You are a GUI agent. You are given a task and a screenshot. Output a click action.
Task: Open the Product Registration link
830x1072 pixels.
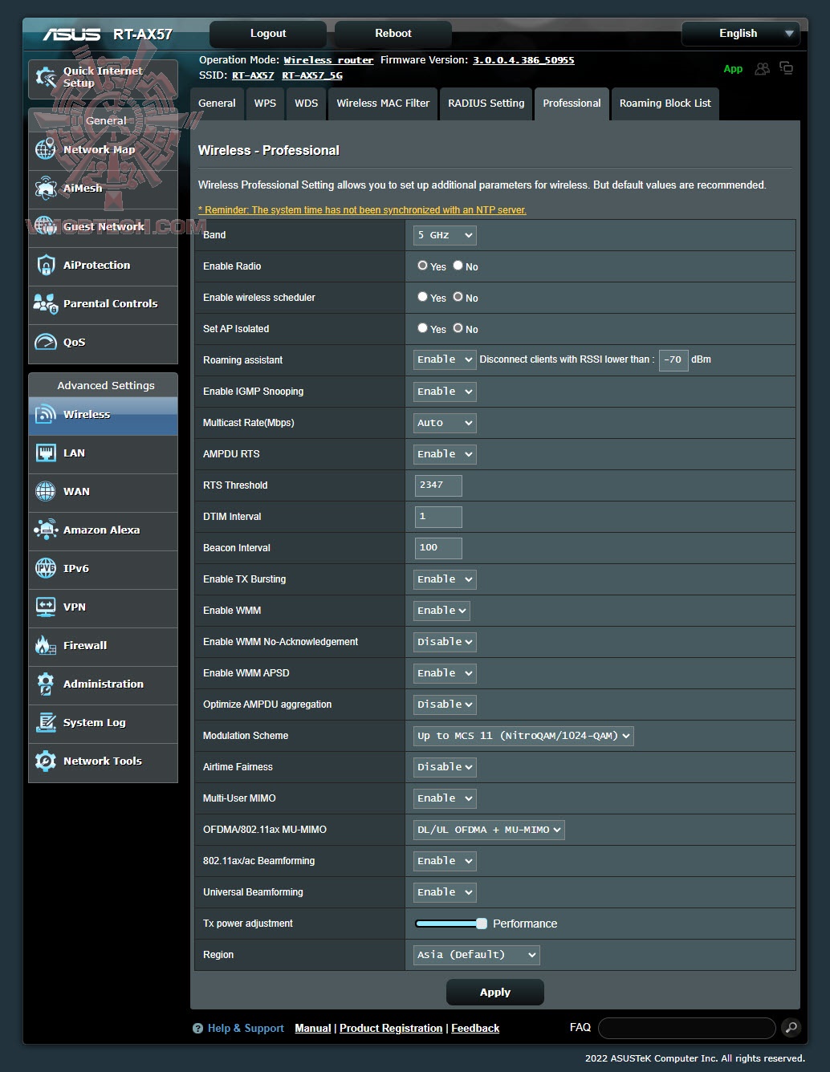[x=391, y=1029]
